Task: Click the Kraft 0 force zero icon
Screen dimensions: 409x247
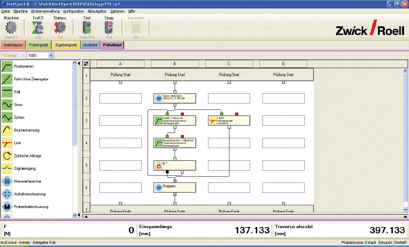Action: pos(38,27)
